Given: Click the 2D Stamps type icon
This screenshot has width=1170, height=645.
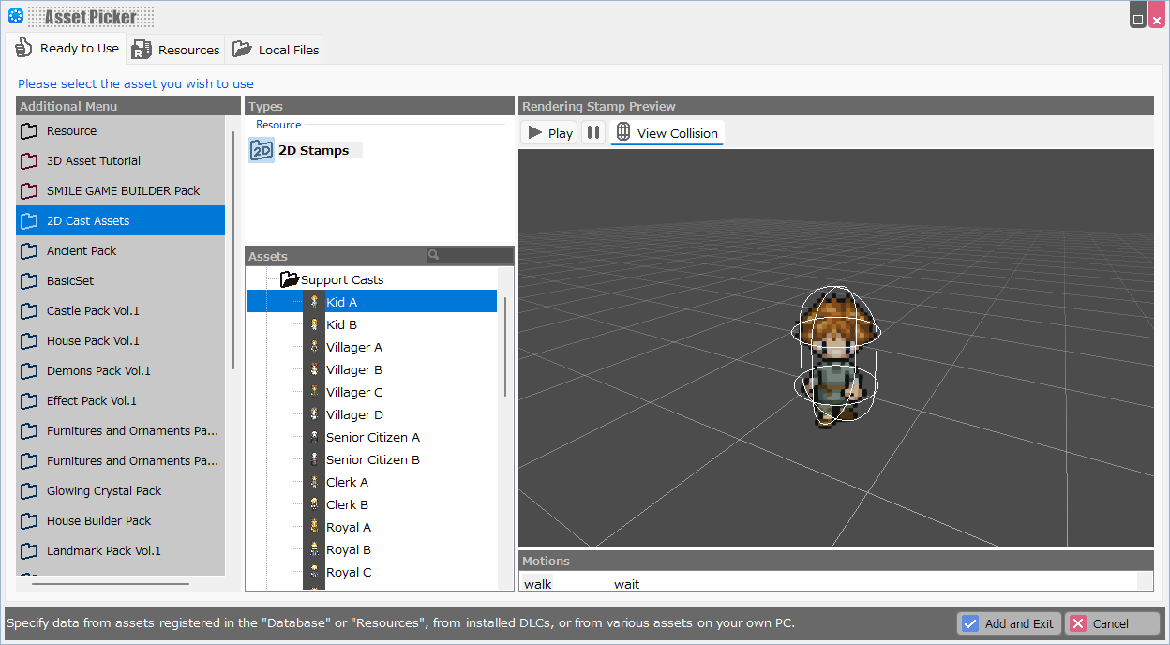Looking at the screenshot, I should click(262, 150).
